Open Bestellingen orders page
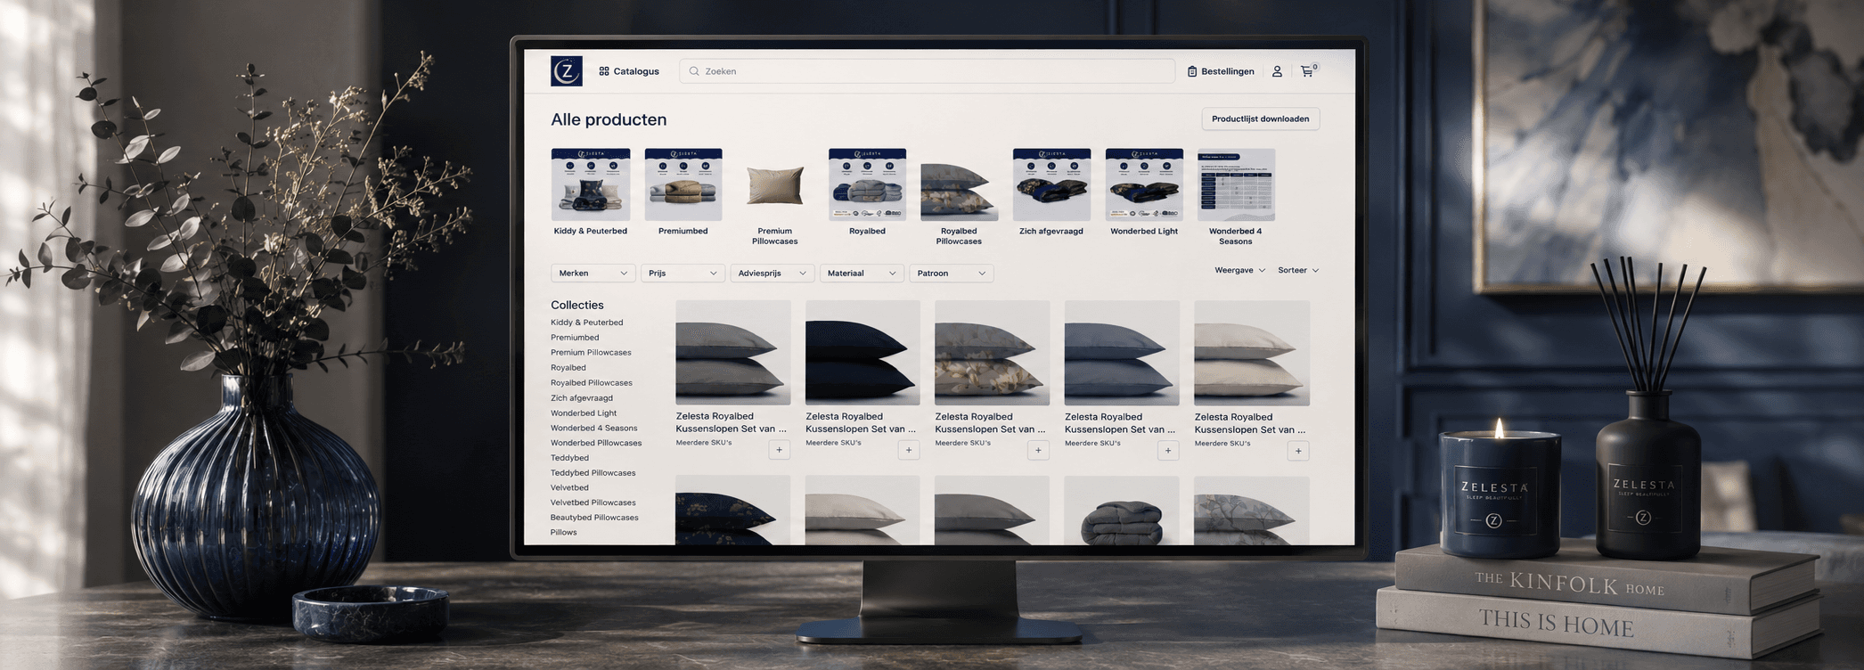The height and width of the screenshot is (670, 1864). 1221,71
